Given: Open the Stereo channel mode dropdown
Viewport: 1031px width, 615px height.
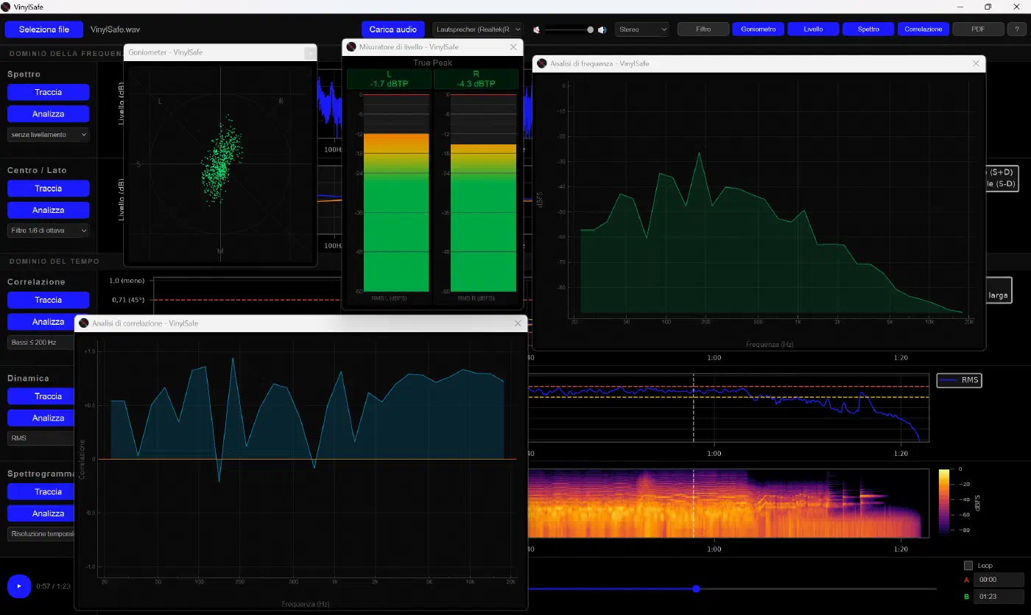Looking at the screenshot, I should tap(642, 29).
